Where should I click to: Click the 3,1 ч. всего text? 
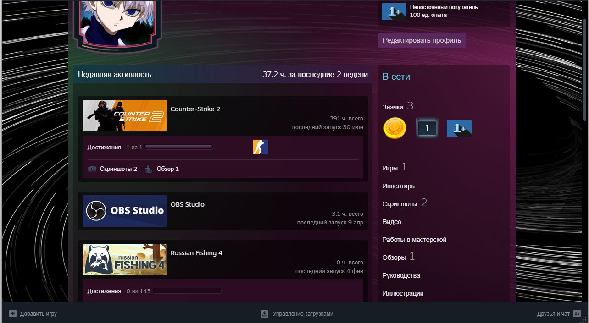(x=347, y=214)
